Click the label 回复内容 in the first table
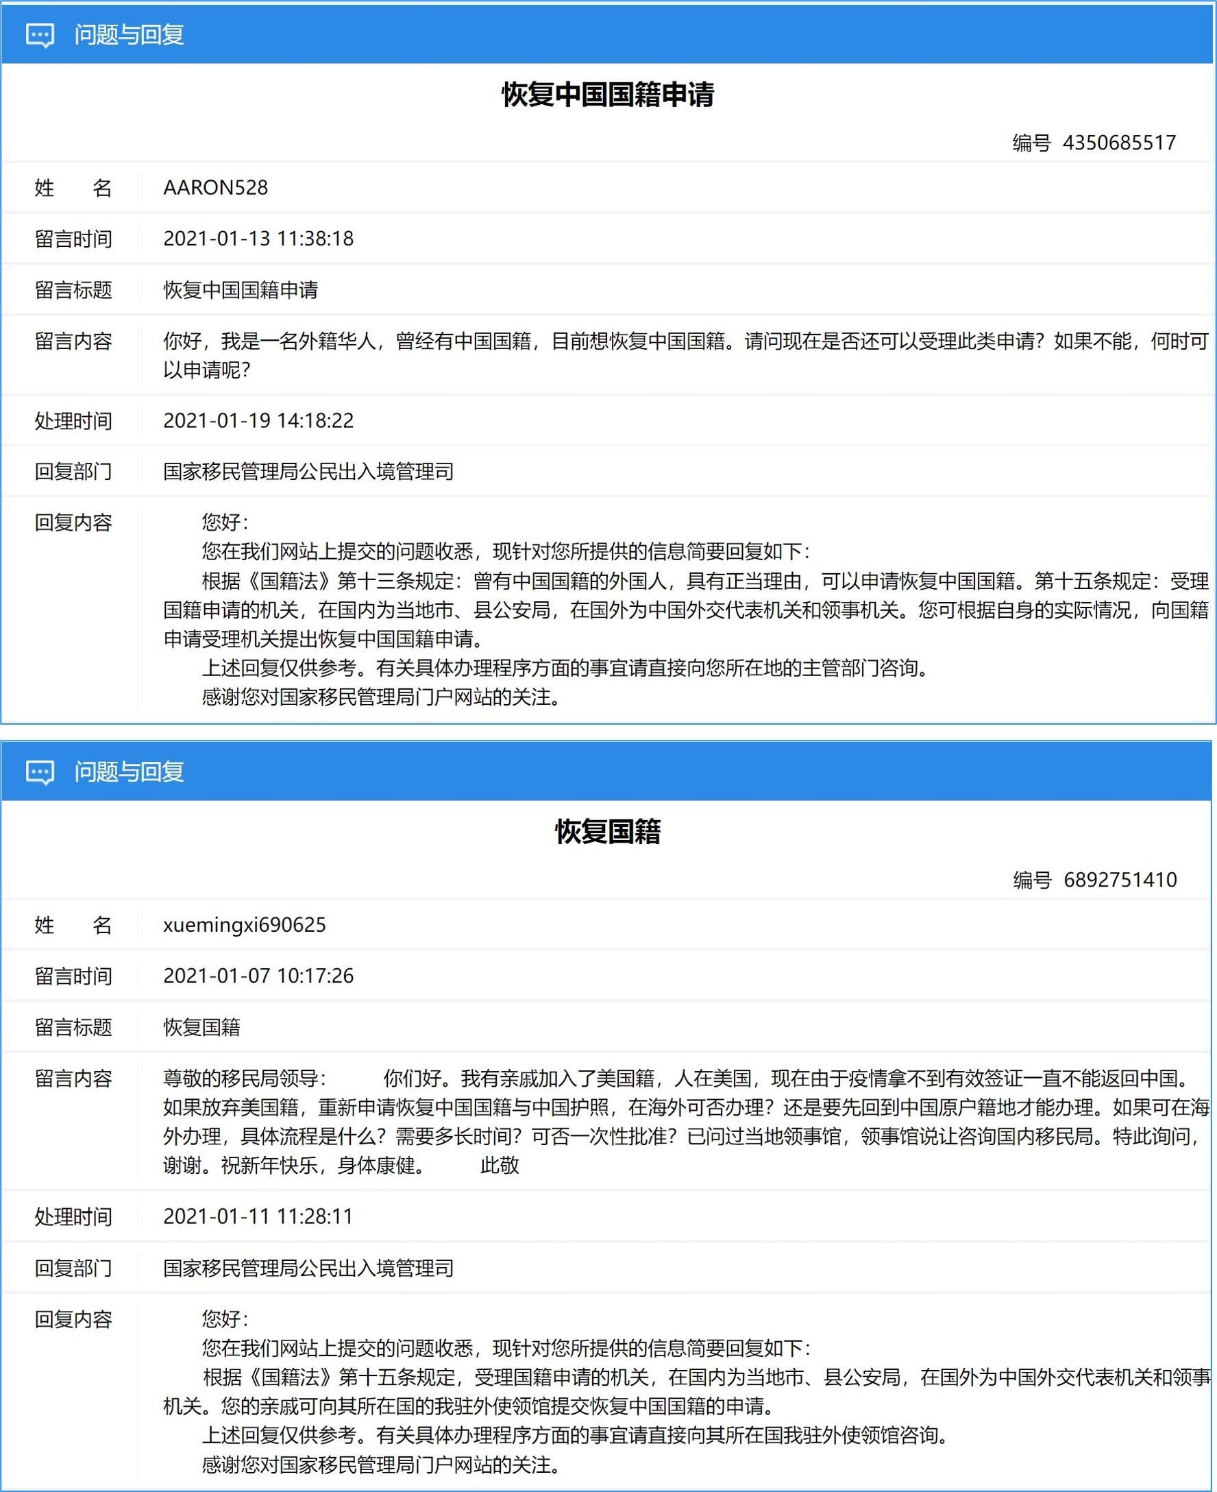1217x1492 pixels. coord(73,522)
